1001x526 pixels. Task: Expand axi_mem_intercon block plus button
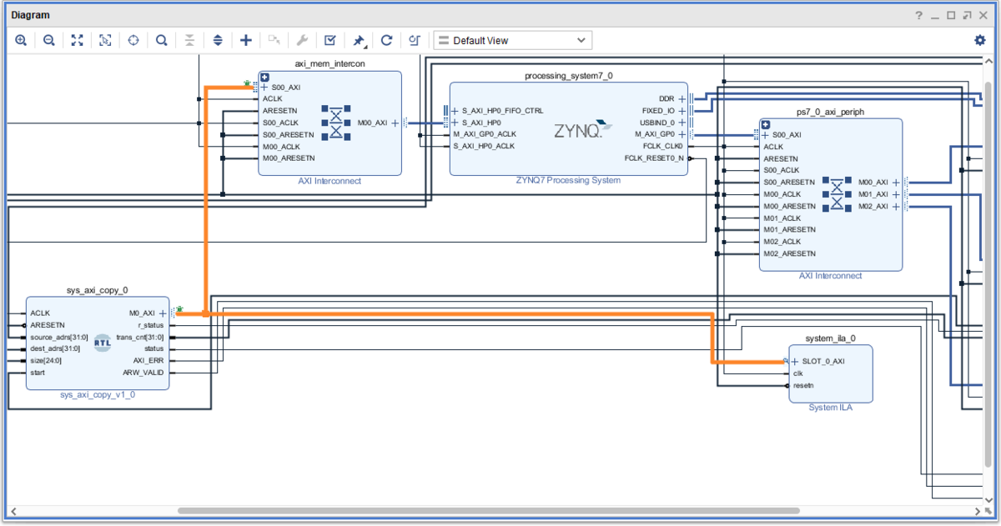(264, 78)
